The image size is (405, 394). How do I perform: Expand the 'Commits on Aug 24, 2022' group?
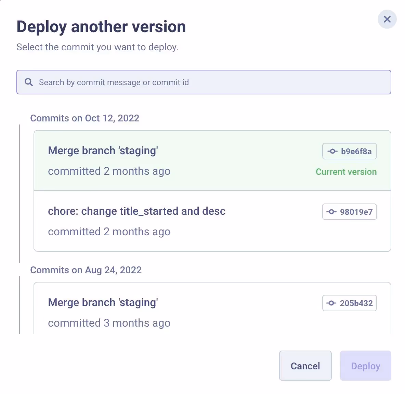(x=86, y=270)
